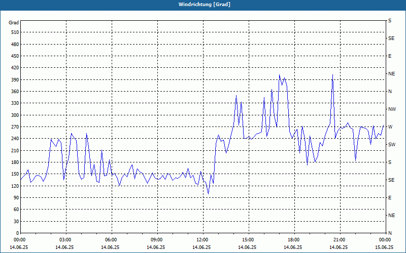The height and width of the screenshot is (253, 406).
Task: Click the 09:00 time label
Action: (x=157, y=240)
